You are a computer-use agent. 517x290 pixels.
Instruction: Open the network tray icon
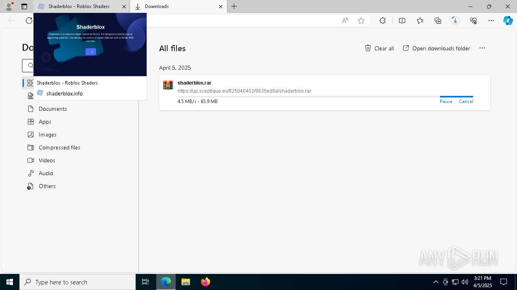455,282
